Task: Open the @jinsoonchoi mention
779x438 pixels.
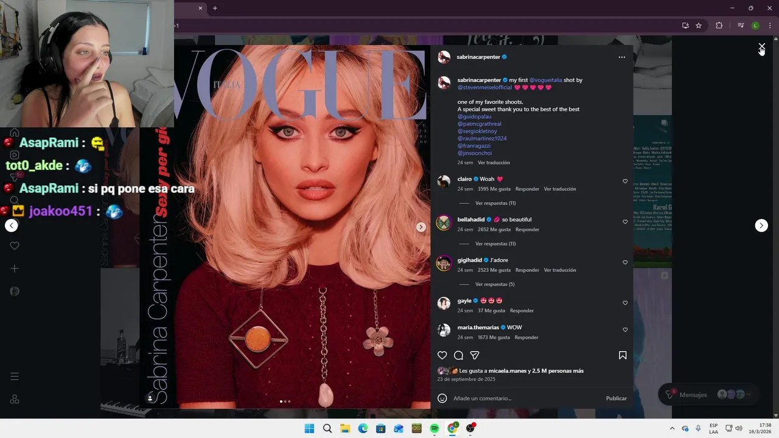Action: pyautogui.click(x=475, y=153)
